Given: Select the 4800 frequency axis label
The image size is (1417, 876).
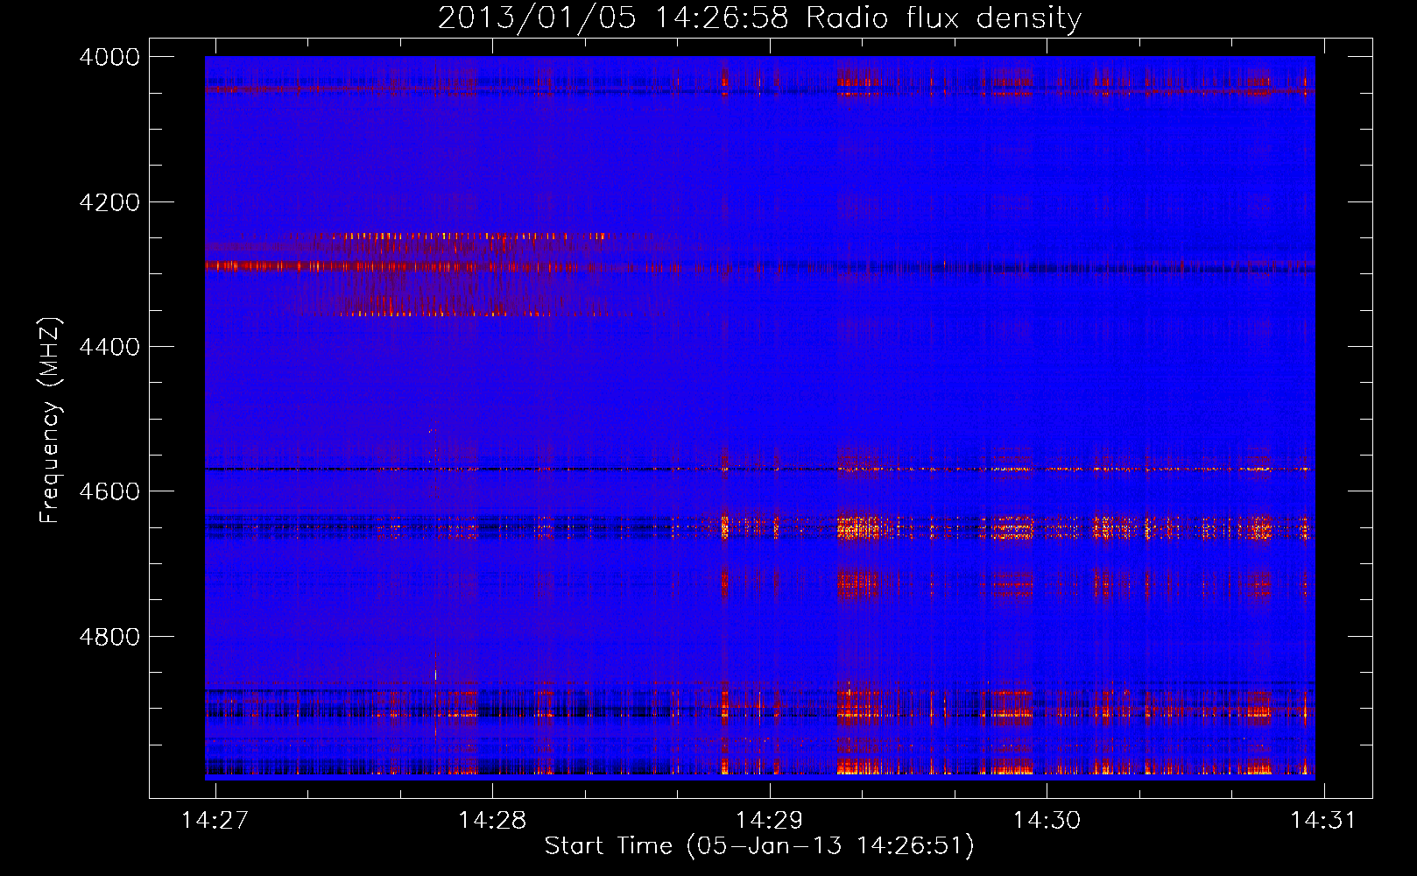Looking at the screenshot, I should 109,637.
